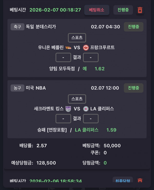
Task: Delete the top bet slip via trash icon
Action: [140, 10]
